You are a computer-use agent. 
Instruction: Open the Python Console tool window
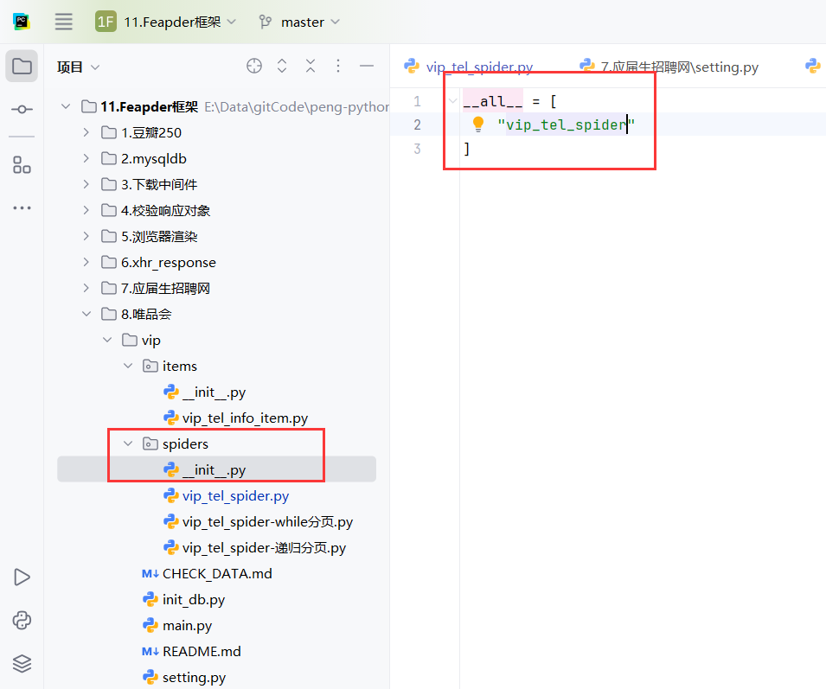tap(21, 620)
